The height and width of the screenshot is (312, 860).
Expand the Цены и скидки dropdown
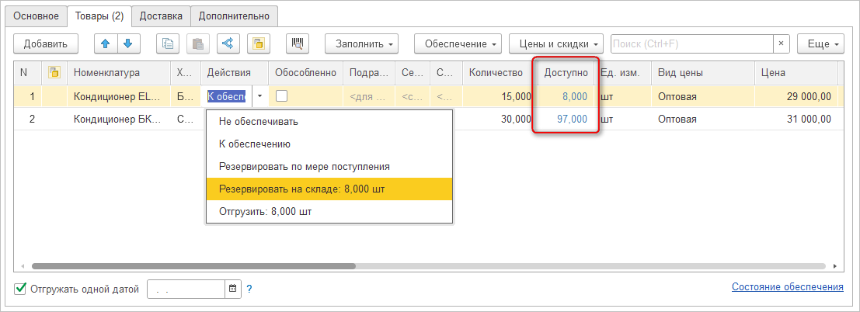[557, 44]
